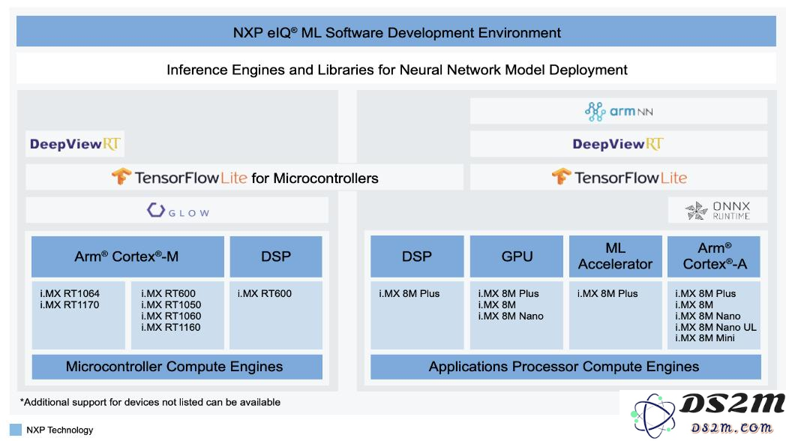The image size is (798, 441).
Task: Click "i.MX 8M Plus" under the GPU block
Action: (508, 293)
